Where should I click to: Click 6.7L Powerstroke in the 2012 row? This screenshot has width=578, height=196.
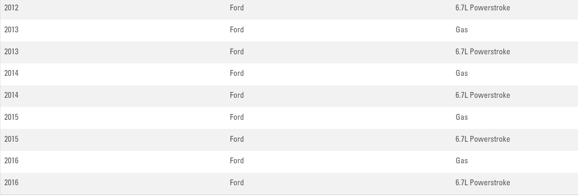pyautogui.click(x=482, y=8)
